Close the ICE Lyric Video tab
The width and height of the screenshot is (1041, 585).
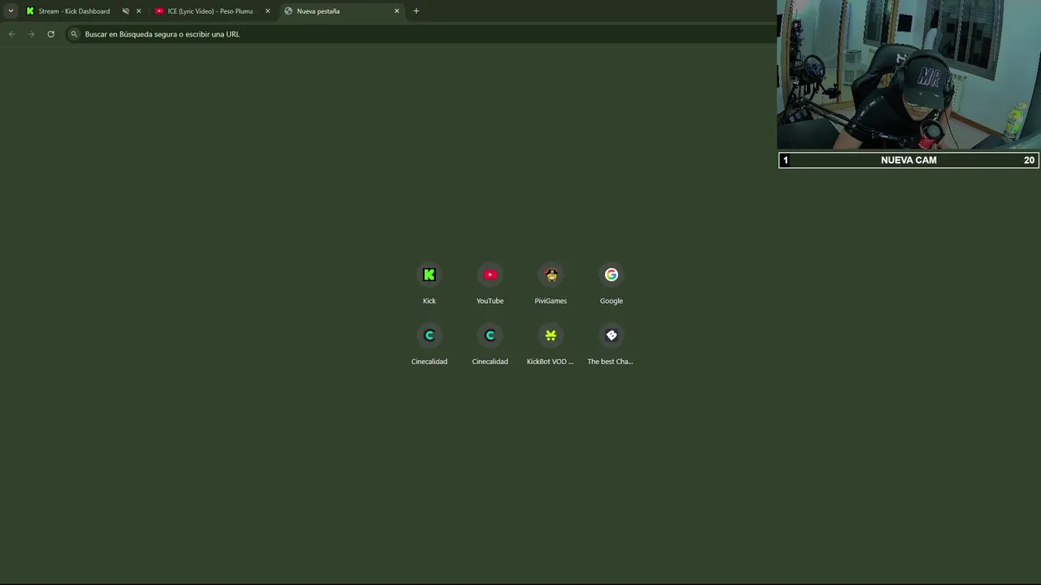point(268,11)
